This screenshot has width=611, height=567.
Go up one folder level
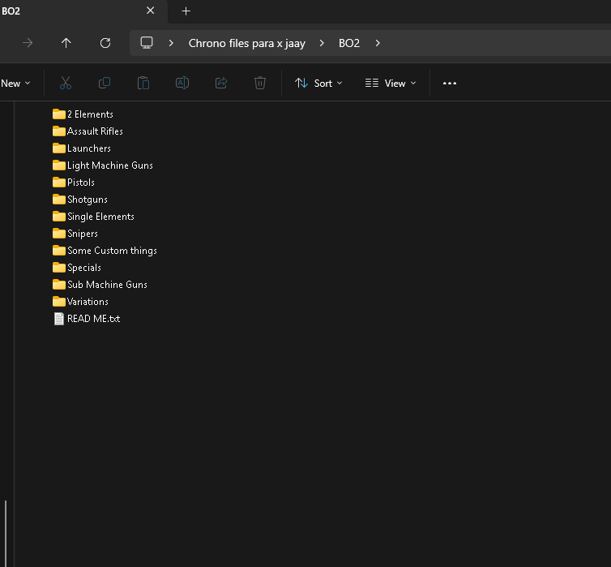[x=66, y=43]
